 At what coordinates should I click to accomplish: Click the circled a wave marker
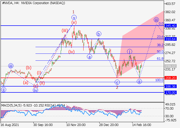[x=89, y=57]
